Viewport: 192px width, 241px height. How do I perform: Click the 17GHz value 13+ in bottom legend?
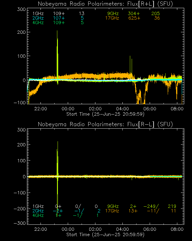[x=133, y=211]
